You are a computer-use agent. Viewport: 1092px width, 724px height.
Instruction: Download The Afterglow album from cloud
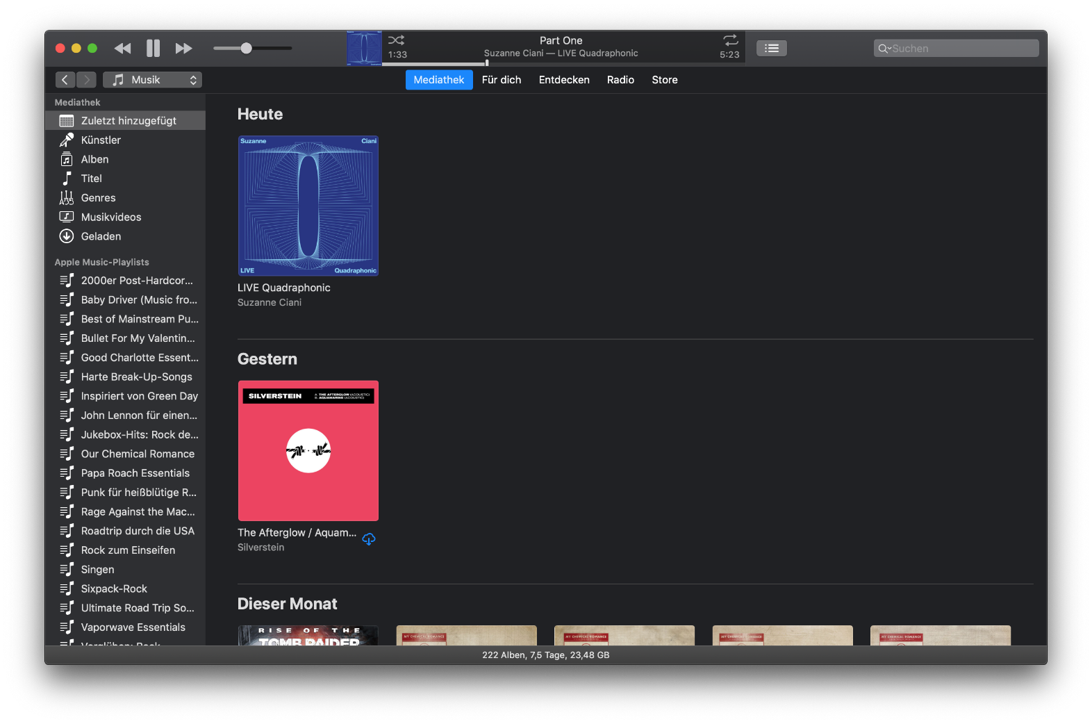(x=369, y=539)
